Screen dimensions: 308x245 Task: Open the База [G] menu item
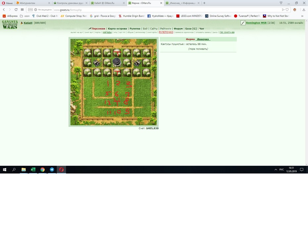click(x=191, y=29)
